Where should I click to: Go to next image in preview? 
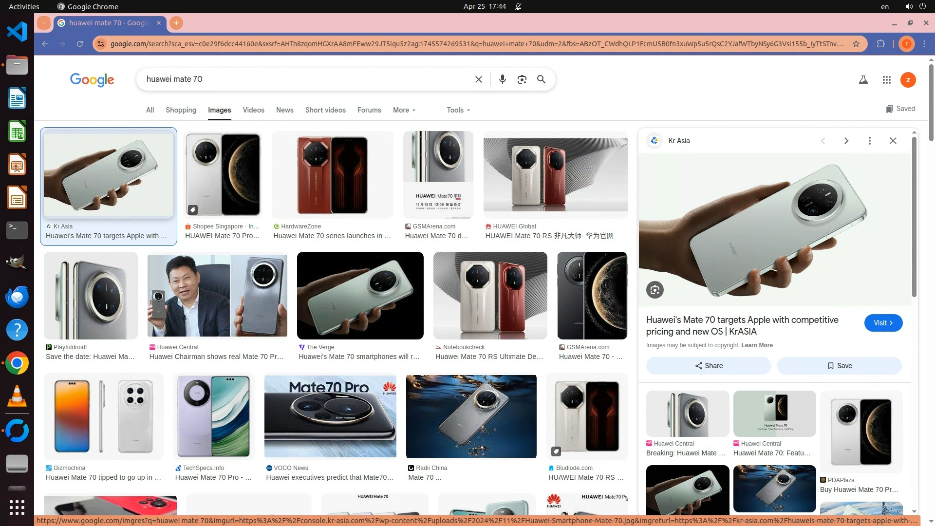pyautogui.click(x=846, y=141)
